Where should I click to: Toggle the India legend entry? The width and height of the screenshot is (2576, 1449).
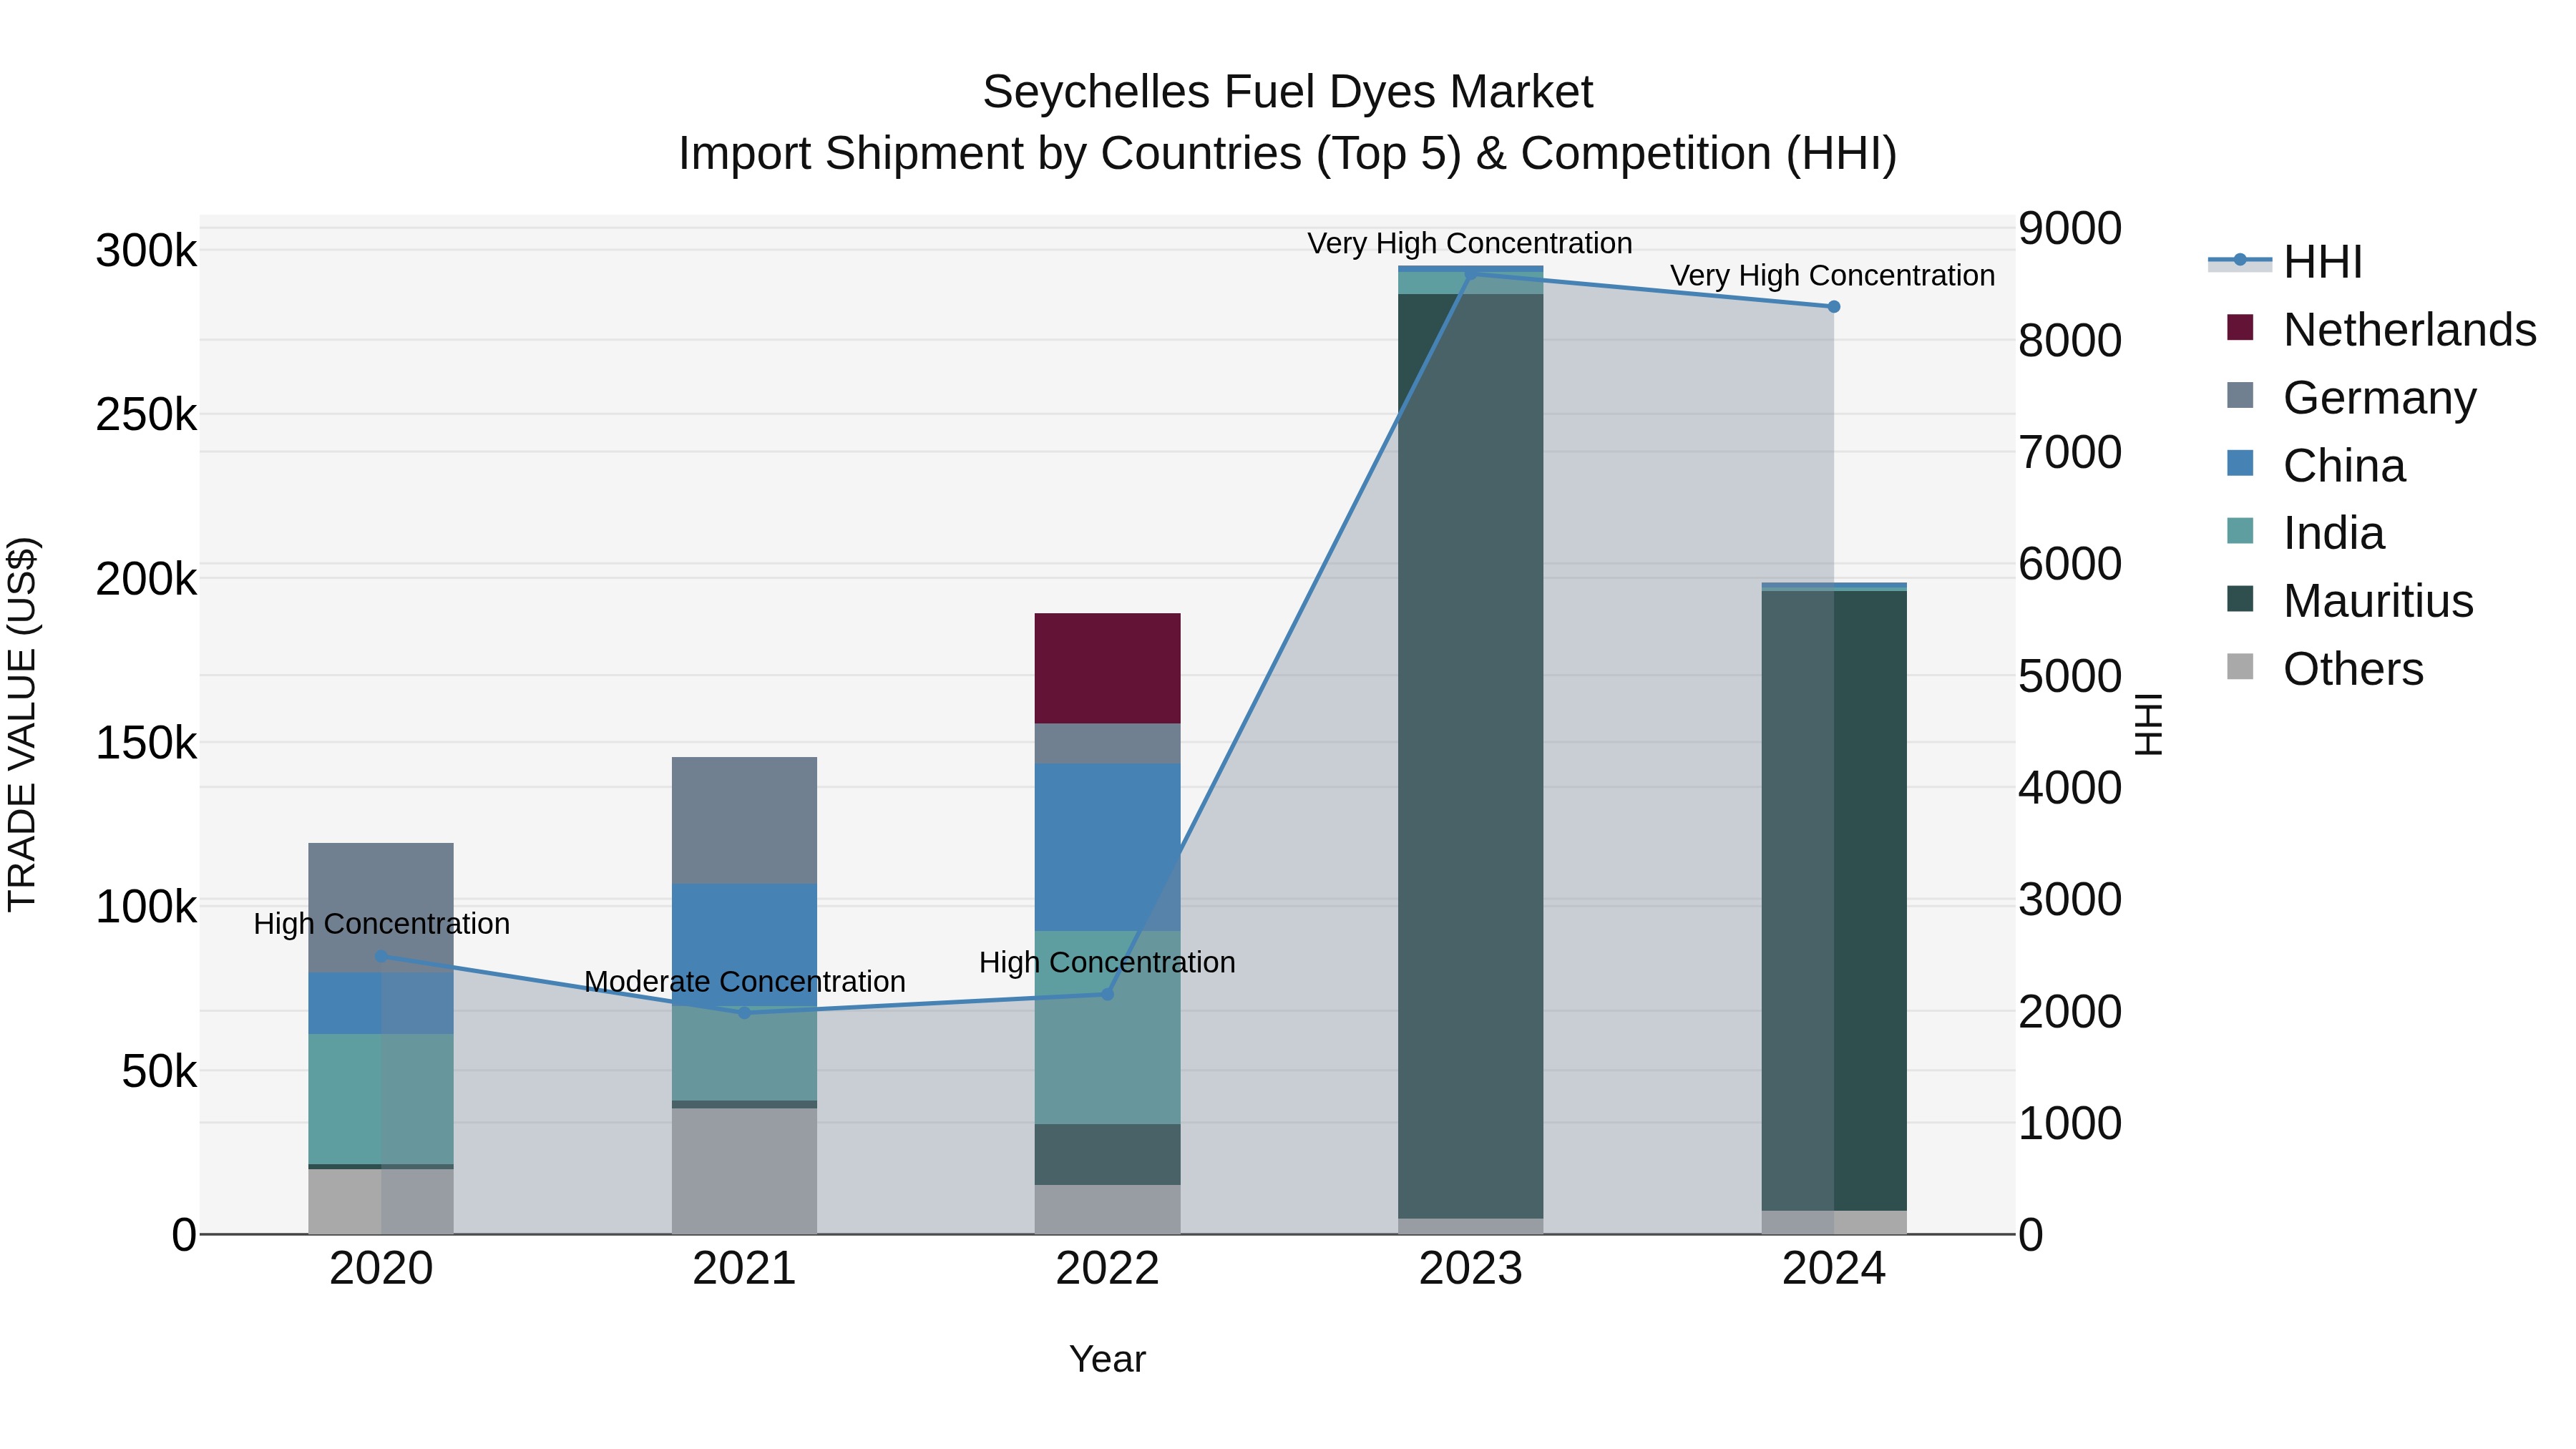click(2305, 533)
